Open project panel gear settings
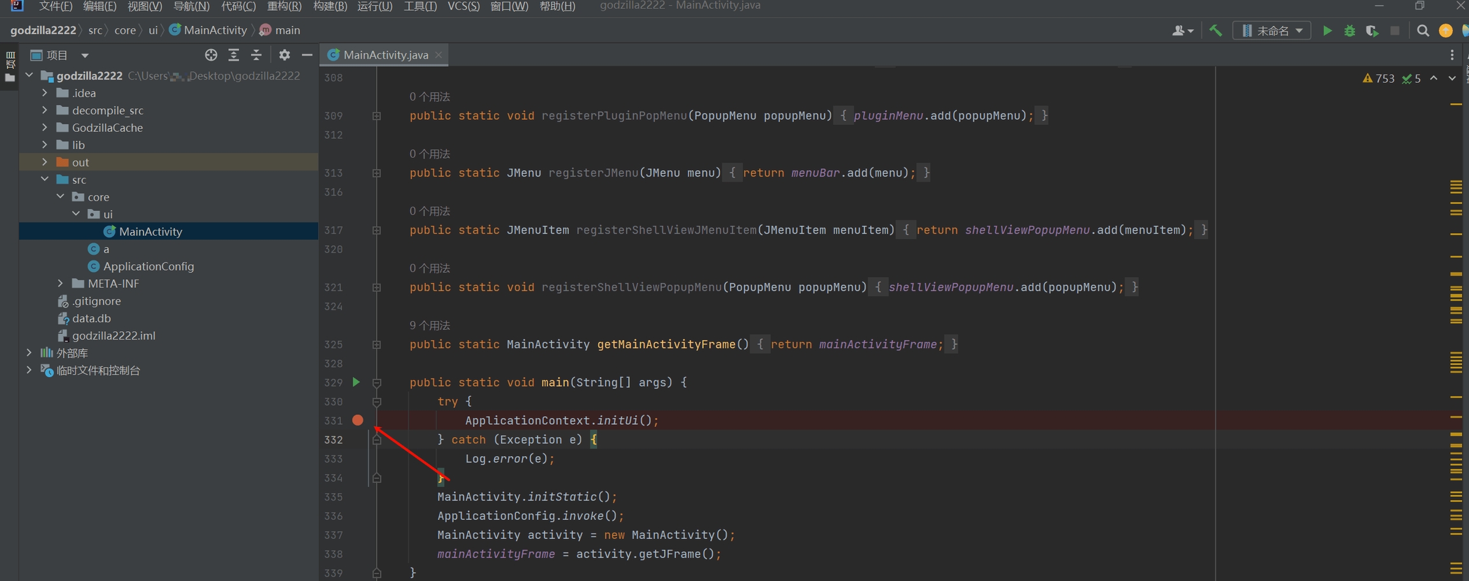Image resolution: width=1469 pixels, height=581 pixels. click(284, 55)
